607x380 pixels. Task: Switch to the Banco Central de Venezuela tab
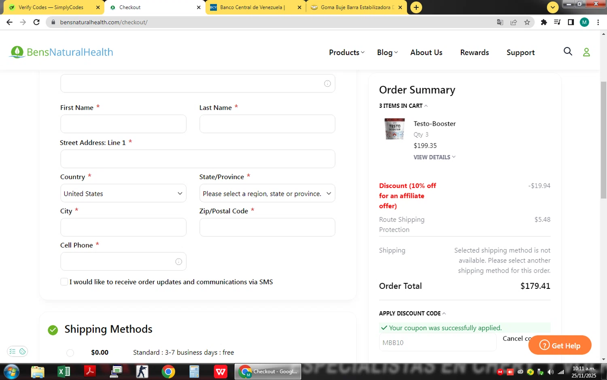252,7
